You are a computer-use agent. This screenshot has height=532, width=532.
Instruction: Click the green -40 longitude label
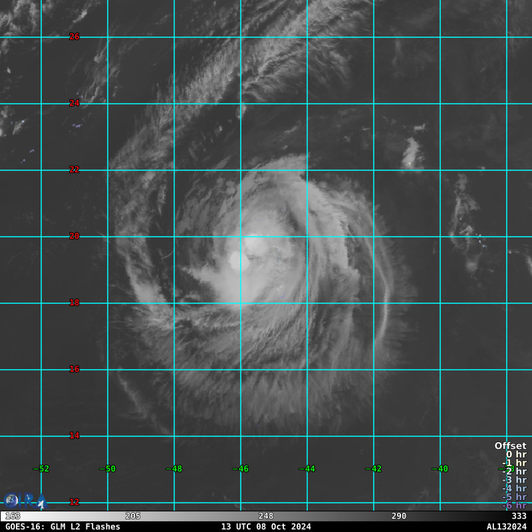click(440, 469)
